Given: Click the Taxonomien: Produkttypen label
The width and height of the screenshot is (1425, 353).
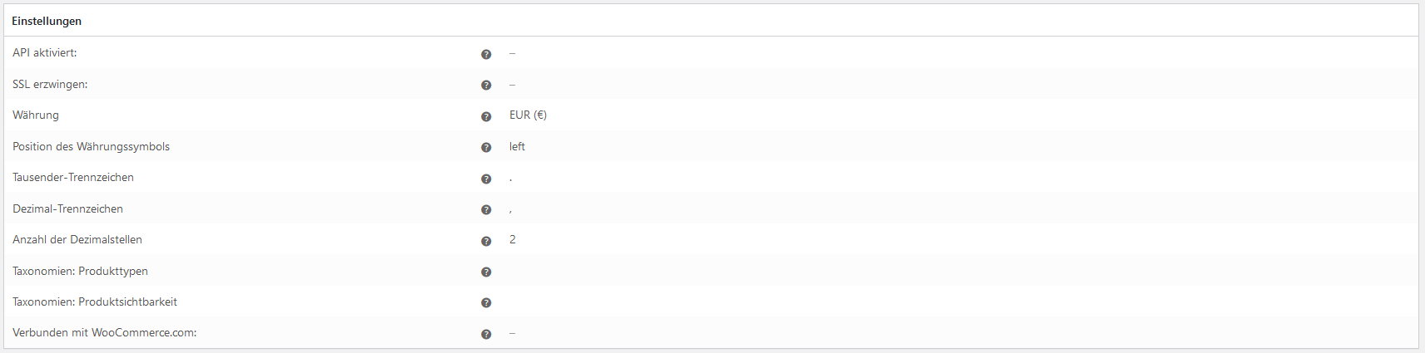Looking at the screenshot, I should click(x=80, y=271).
